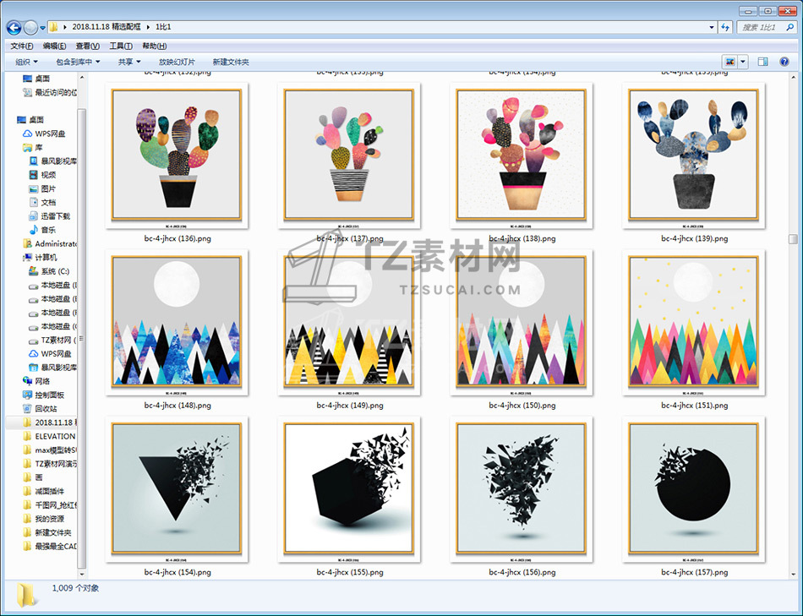Image resolution: width=803 pixels, height=616 pixels.
Task: Open the view options dropdown arrow
Action: (743, 62)
